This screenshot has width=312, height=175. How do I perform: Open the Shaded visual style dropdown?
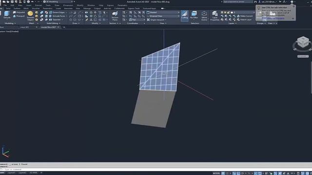pyautogui.click(x=163, y=12)
